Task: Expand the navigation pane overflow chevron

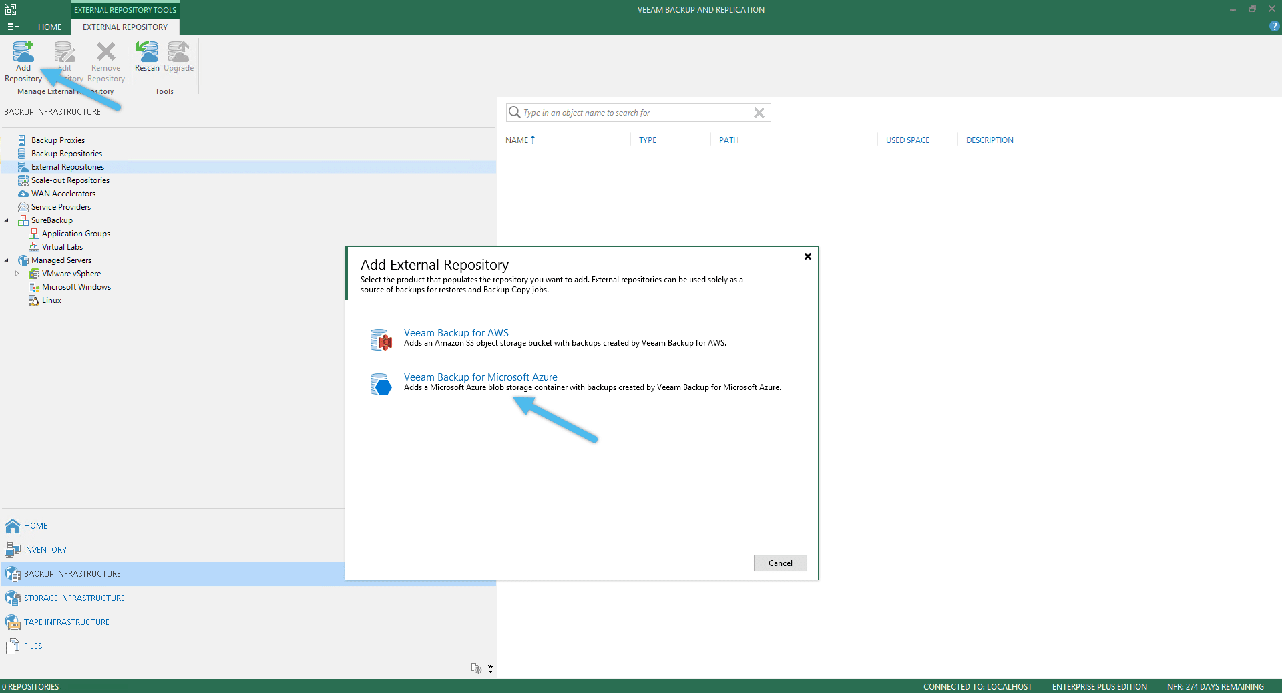Action: point(490,668)
